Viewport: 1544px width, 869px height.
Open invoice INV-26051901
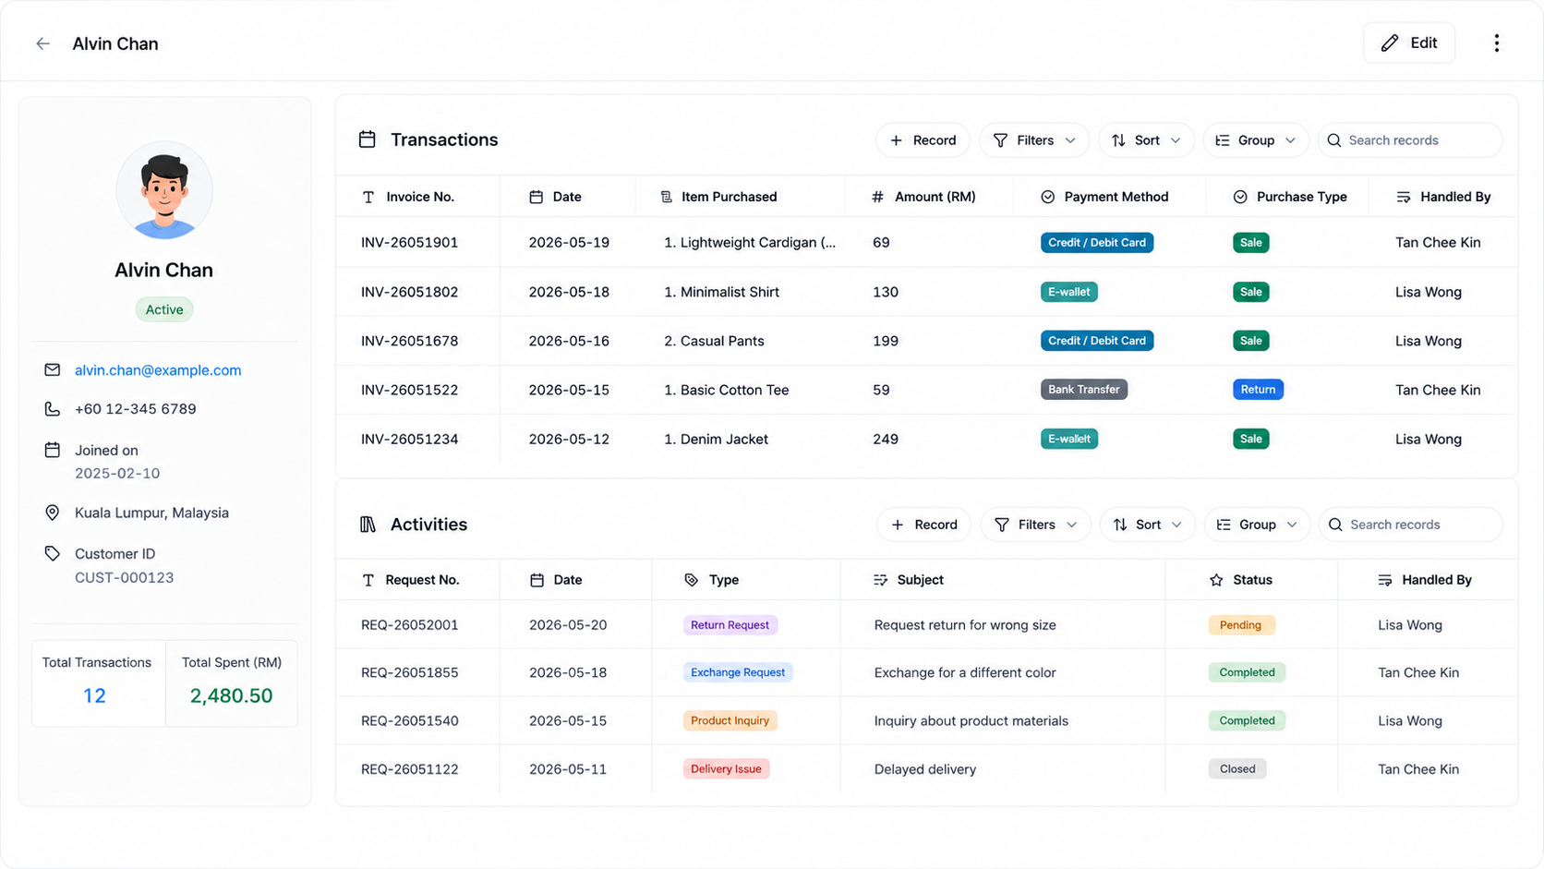click(x=409, y=243)
